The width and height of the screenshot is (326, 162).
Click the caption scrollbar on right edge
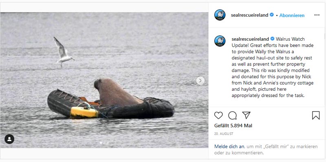(325, 36)
